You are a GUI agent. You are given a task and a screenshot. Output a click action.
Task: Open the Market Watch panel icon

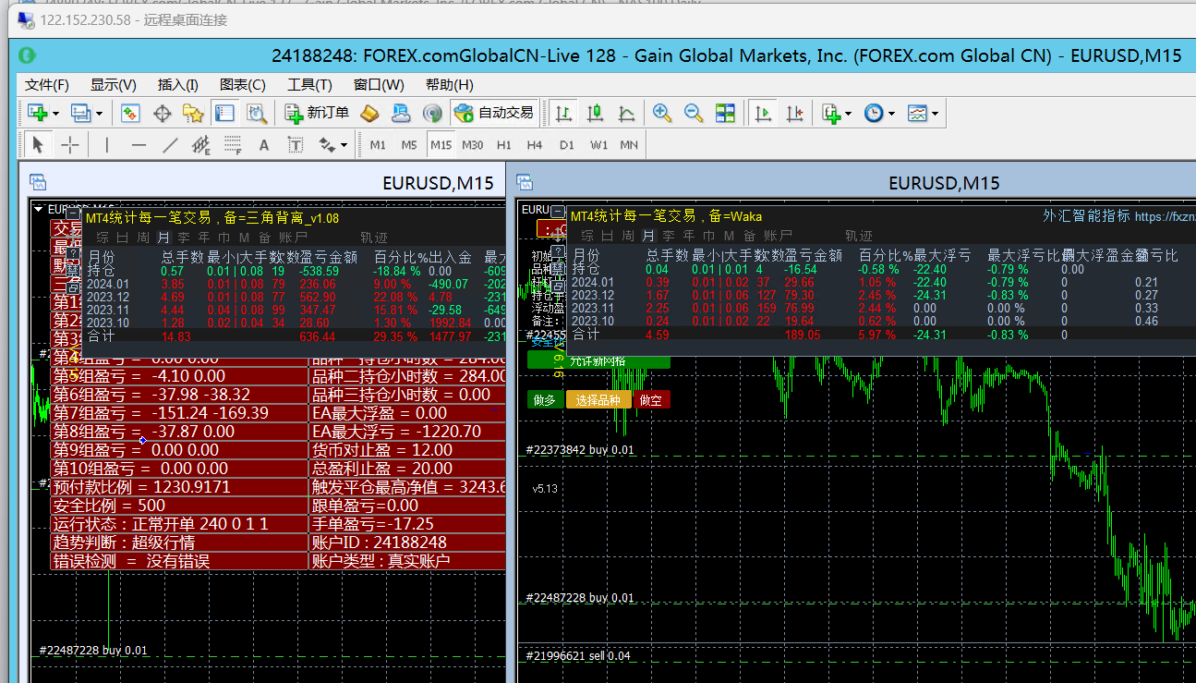[130, 113]
